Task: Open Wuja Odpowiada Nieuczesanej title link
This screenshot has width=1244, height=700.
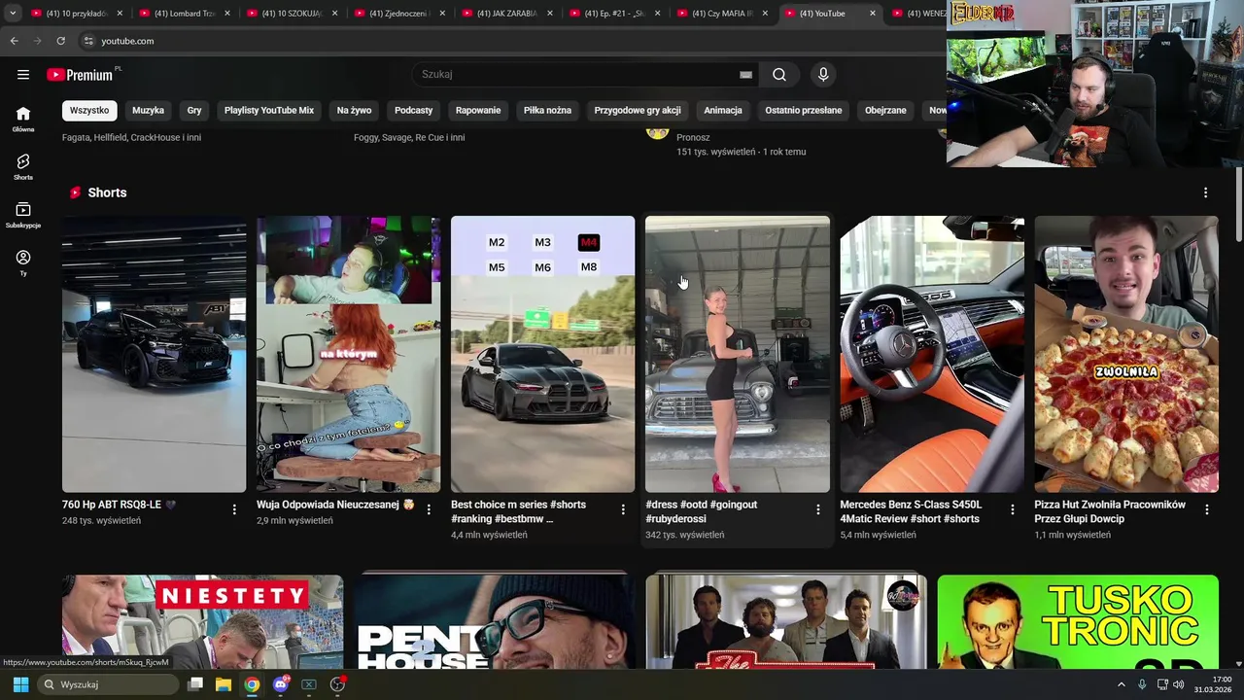Action: click(335, 505)
